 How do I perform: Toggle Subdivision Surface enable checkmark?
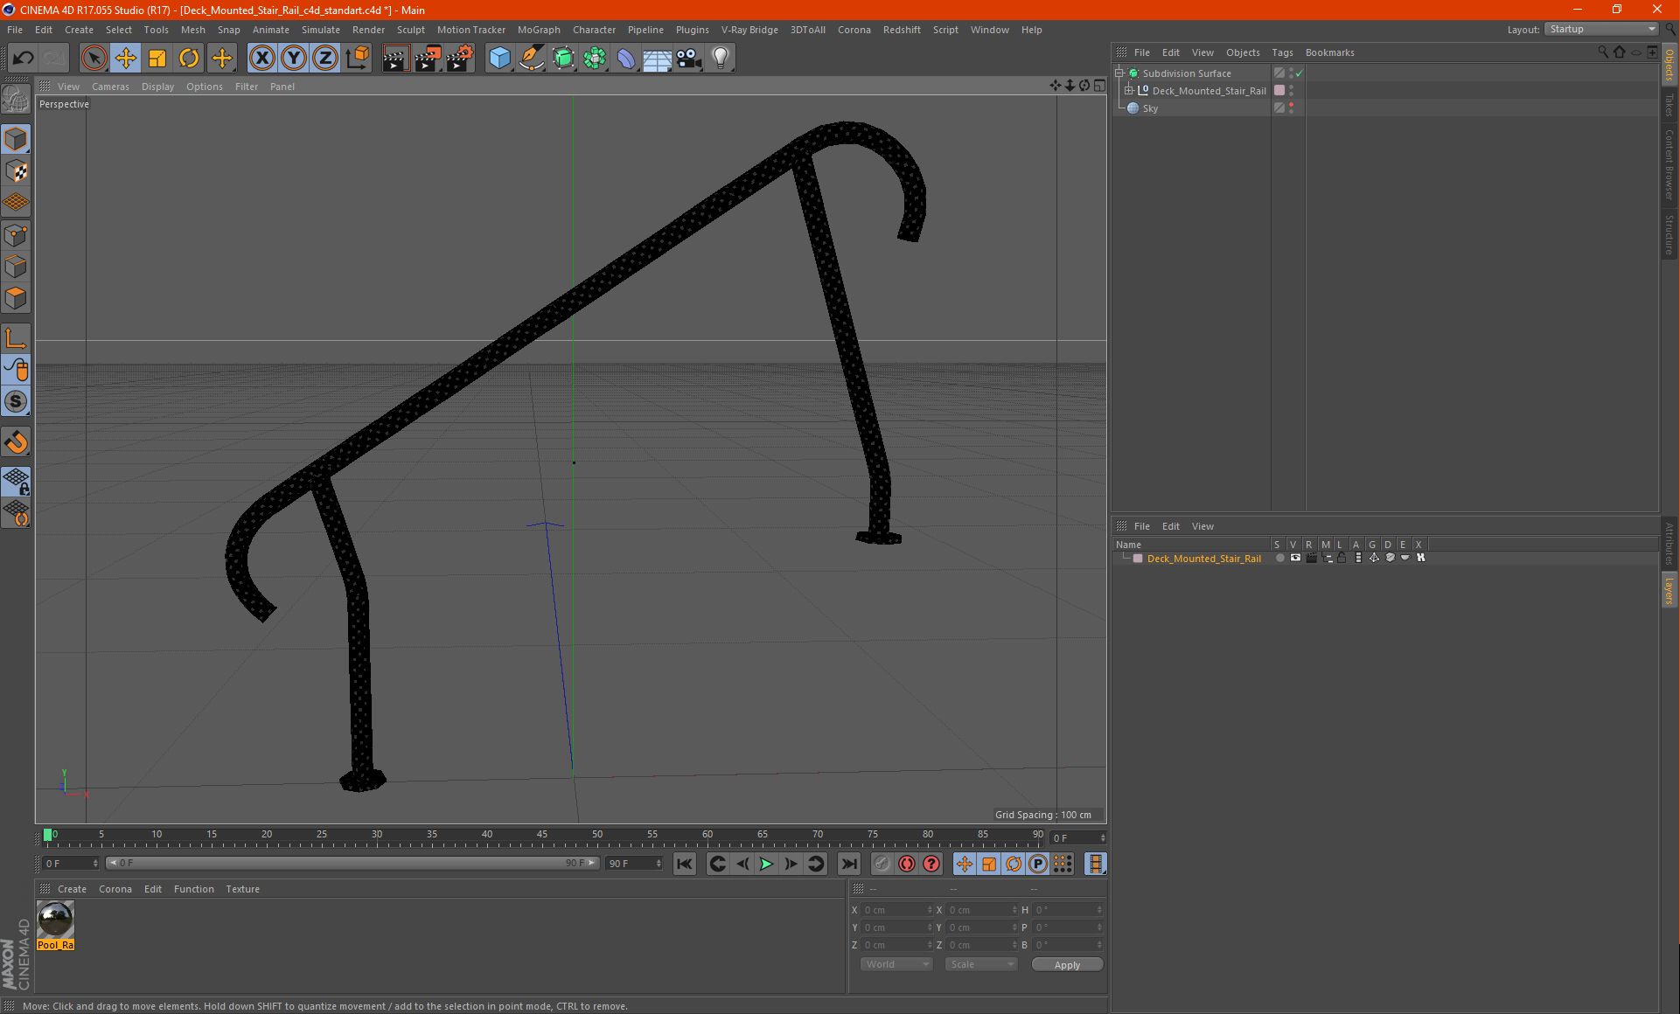coord(1300,73)
